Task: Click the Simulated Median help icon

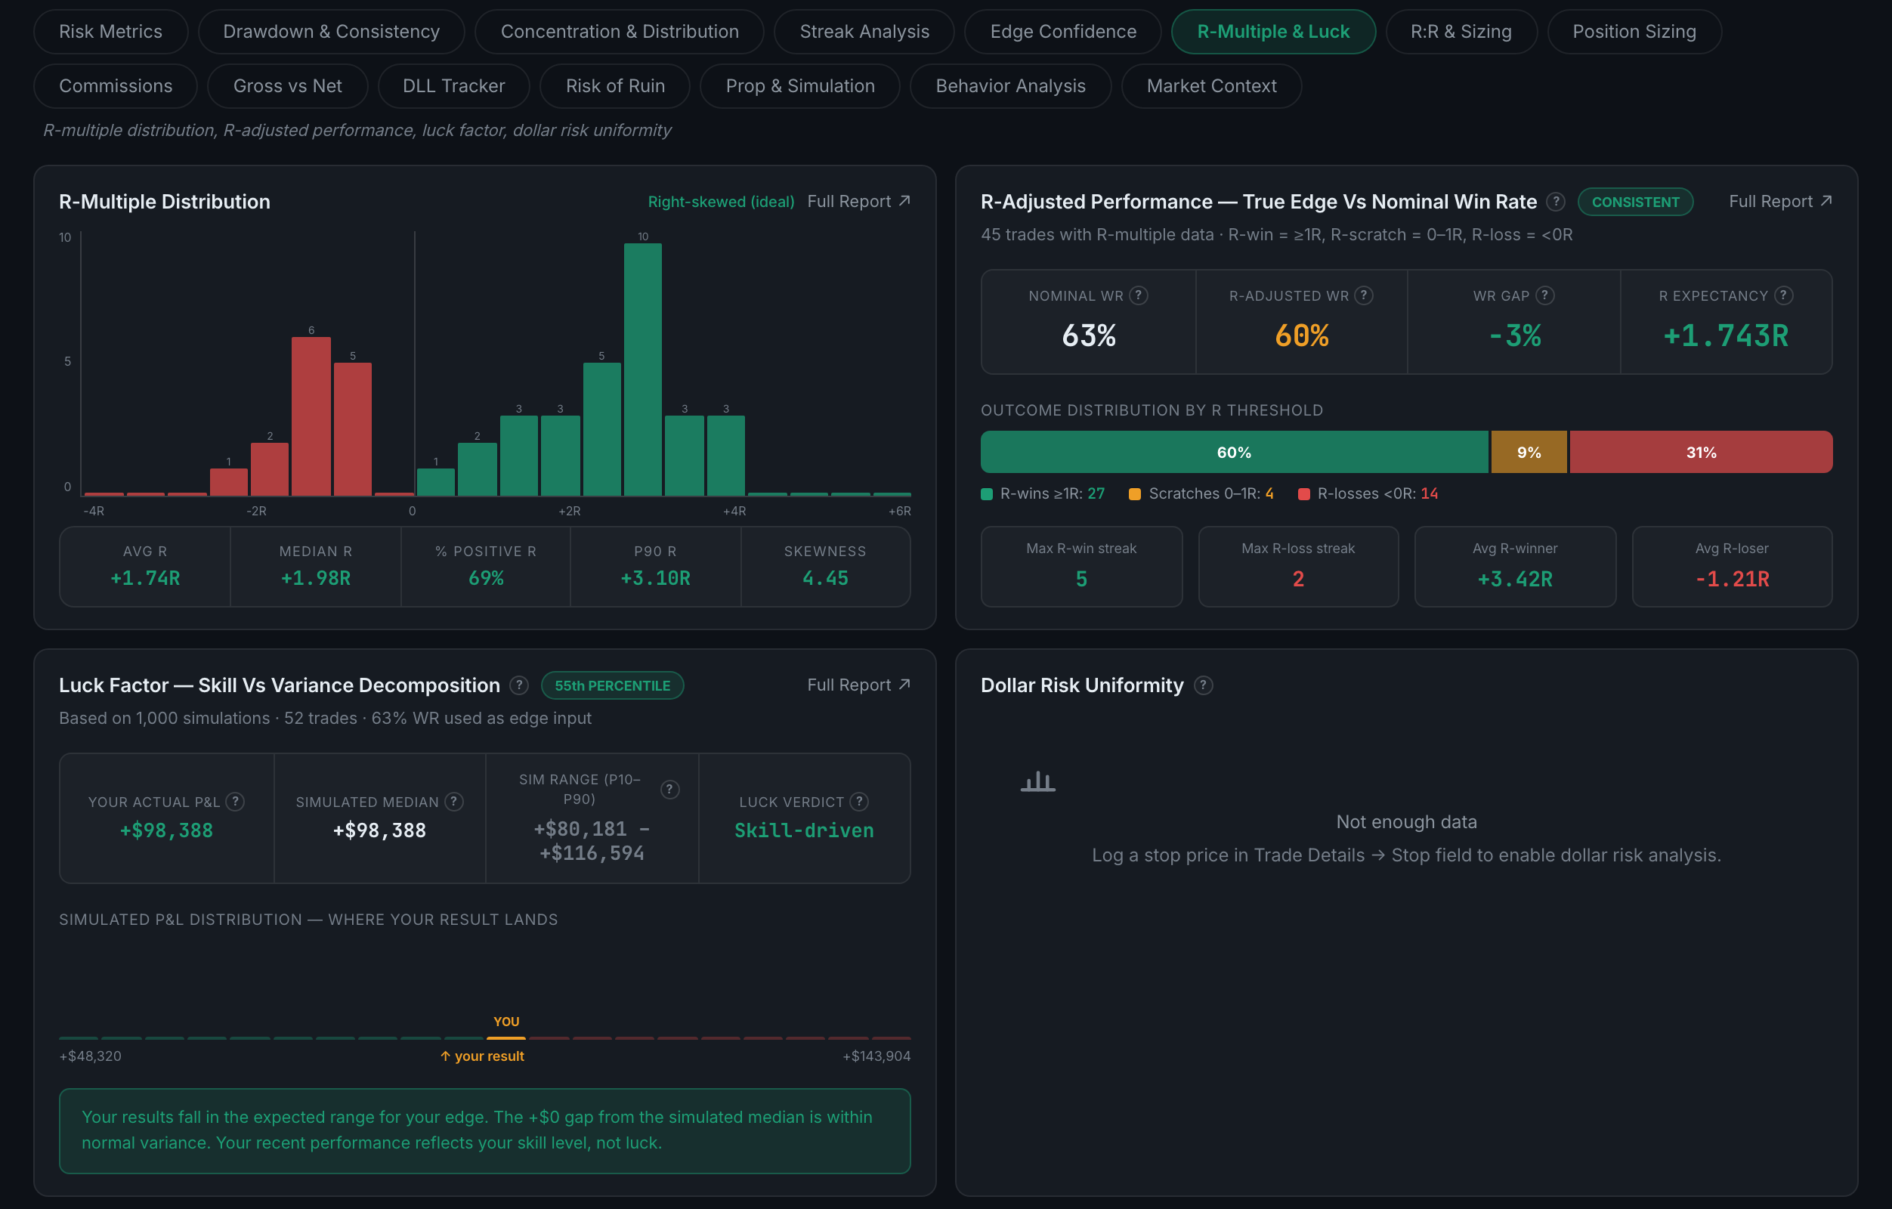Action: (453, 801)
